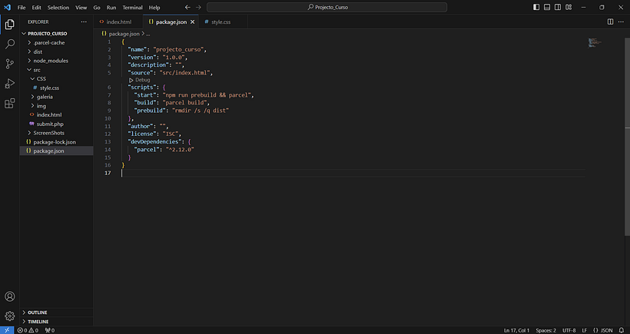Open the Manage gear icon
The width and height of the screenshot is (630, 334).
(10, 316)
